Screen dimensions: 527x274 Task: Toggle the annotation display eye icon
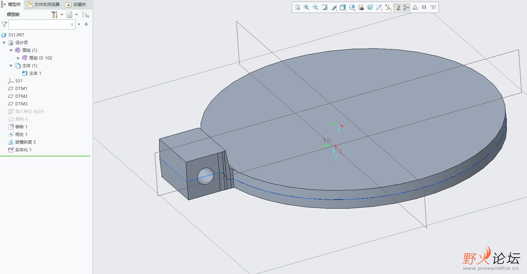tap(397, 7)
